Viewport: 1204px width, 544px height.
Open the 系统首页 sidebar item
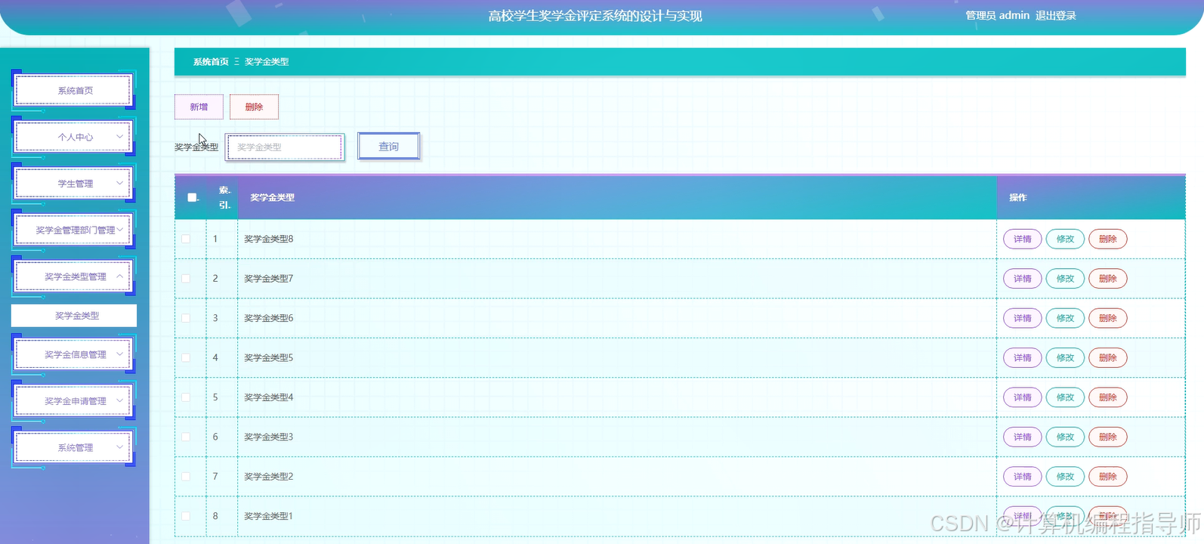point(74,91)
